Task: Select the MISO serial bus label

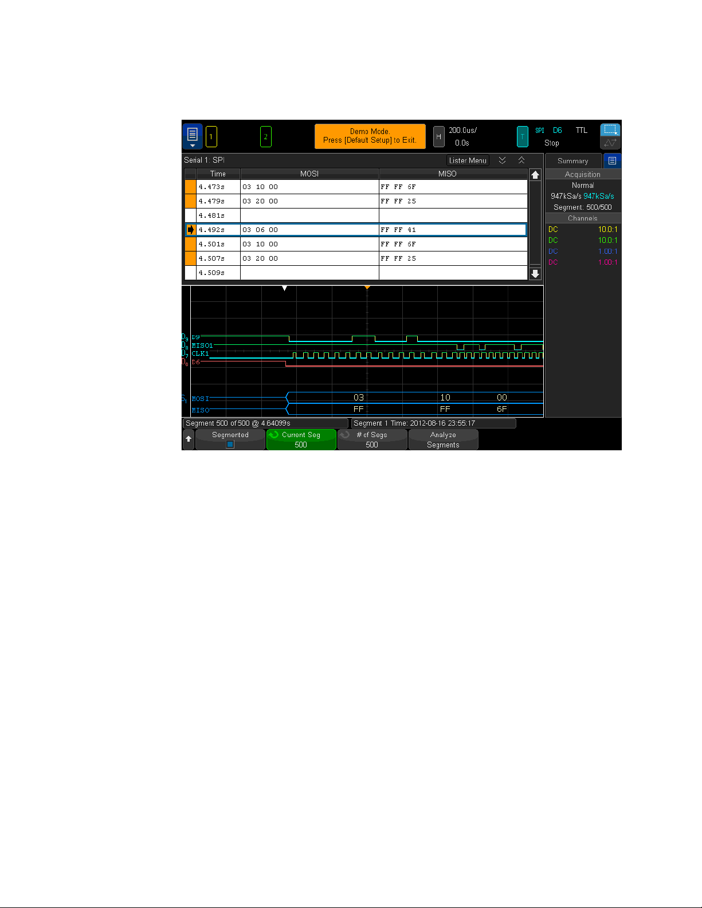Action: click(201, 410)
